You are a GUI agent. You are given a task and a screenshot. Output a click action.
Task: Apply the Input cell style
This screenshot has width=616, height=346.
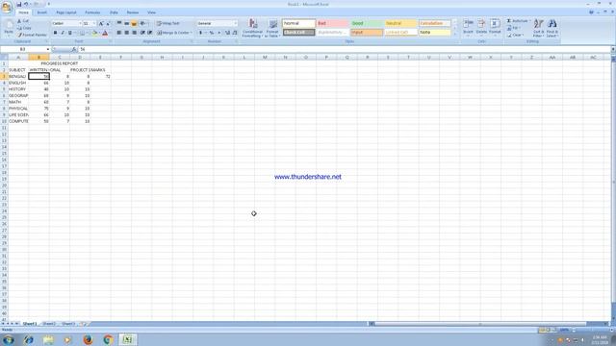pos(366,33)
